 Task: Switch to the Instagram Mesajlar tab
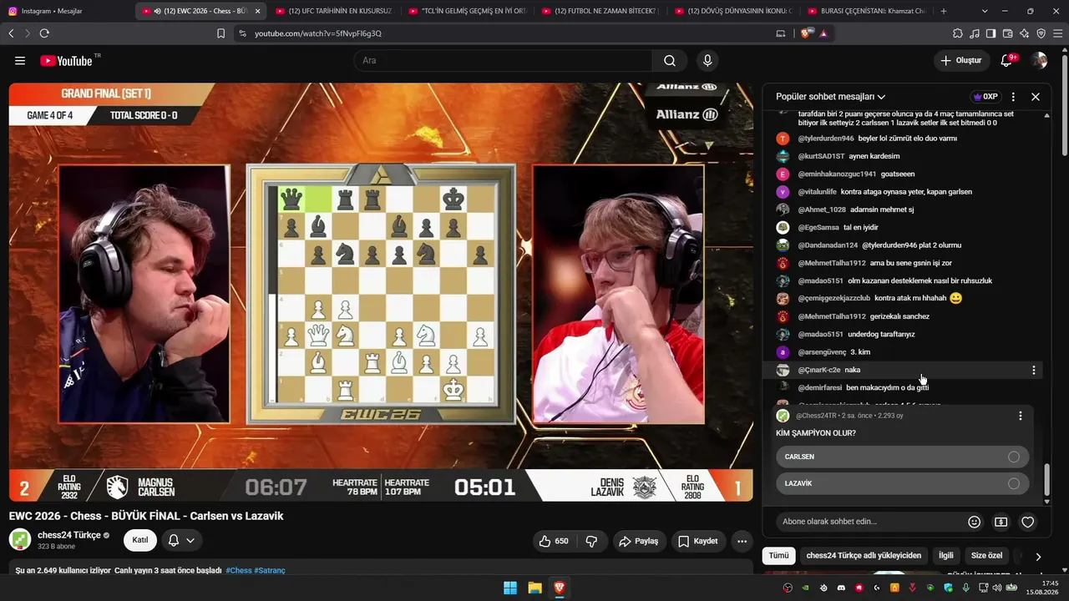tap(67, 11)
